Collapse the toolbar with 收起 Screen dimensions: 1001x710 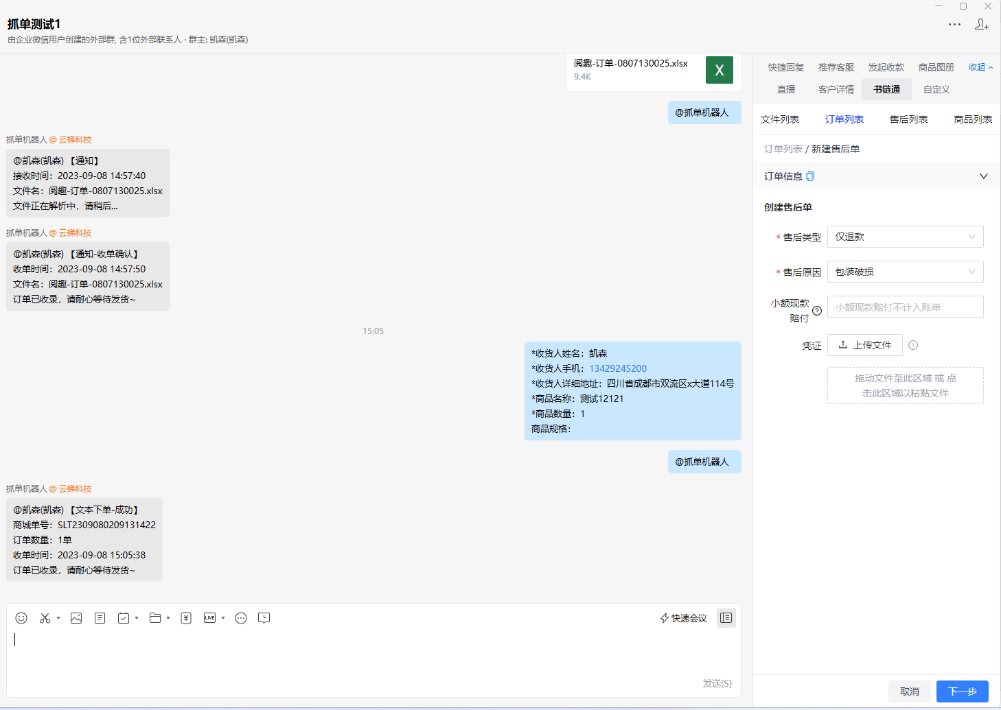point(980,67)
